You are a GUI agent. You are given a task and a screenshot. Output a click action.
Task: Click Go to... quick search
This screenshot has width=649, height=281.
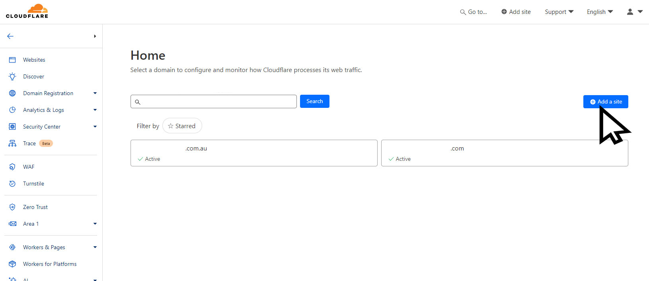tap(474, 12)
